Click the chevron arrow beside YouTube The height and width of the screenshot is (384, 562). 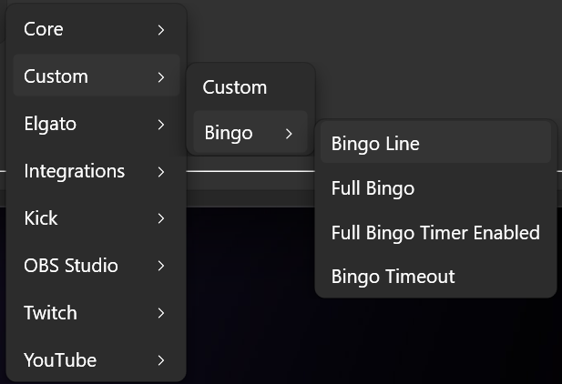pos(161,360)
